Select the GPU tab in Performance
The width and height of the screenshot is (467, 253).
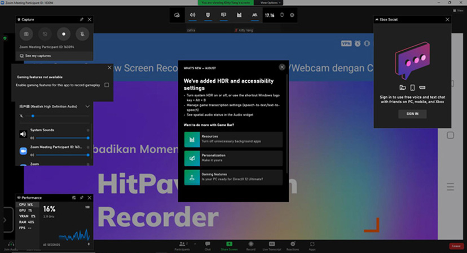click(27, 210)
